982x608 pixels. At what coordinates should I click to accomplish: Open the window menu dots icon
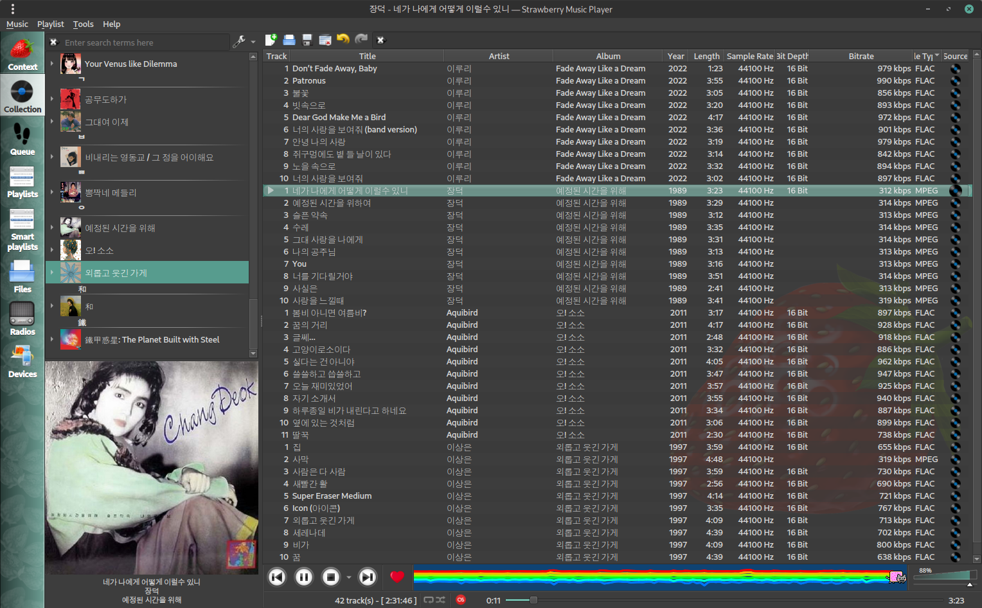[x=12, y=9]
